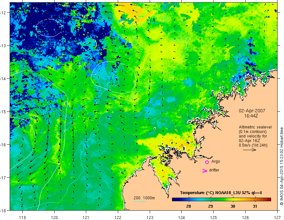Viewport: 284px width, 220px height.
Task: Click the 'drifter' legend label
Action: coord(214,170)
